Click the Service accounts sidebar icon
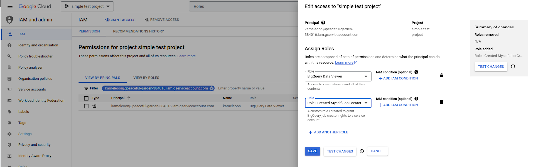The height and width of the screenshot is (167, 533). tap(9, 89)
